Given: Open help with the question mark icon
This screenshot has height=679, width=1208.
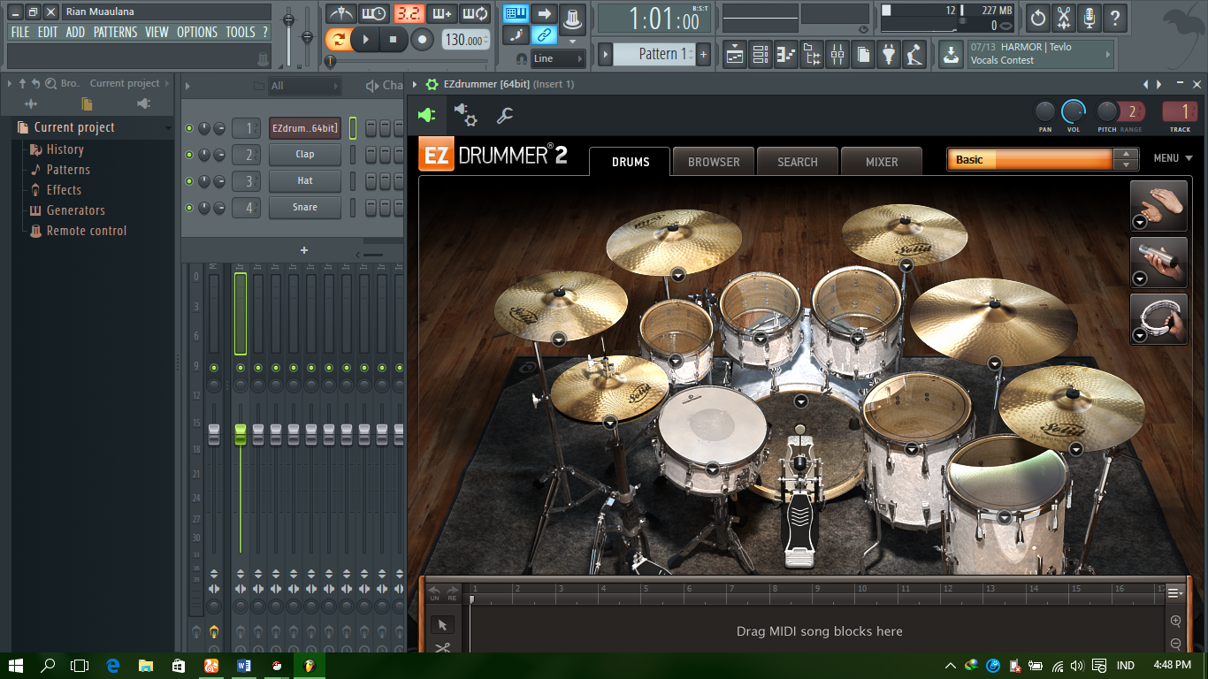Looking at the screenshot, I should [1115, 17].
